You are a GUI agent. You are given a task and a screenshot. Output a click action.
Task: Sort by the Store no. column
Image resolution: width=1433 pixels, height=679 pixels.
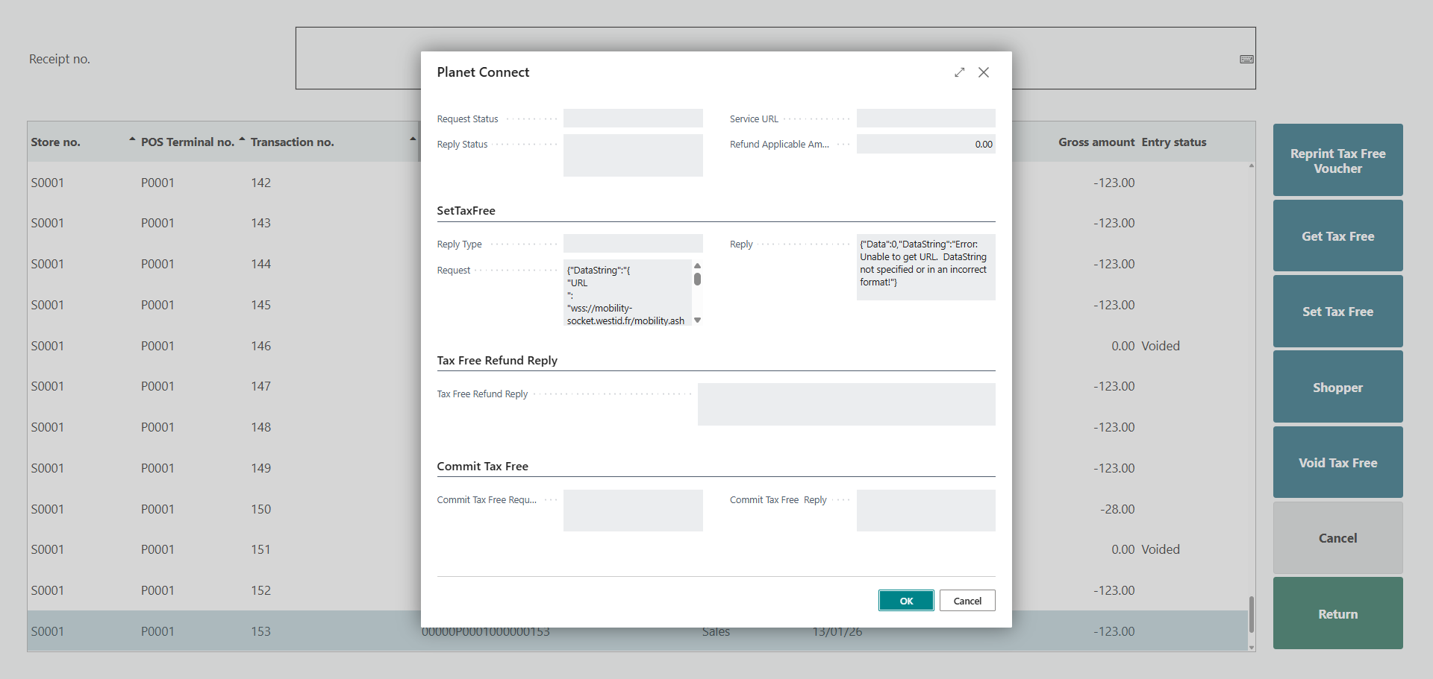coord(56,142)
